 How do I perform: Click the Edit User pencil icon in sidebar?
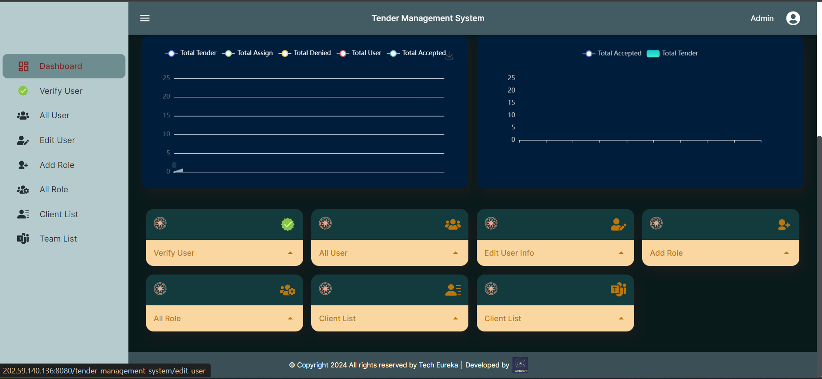pyautogui.click(x=23, y=140)
